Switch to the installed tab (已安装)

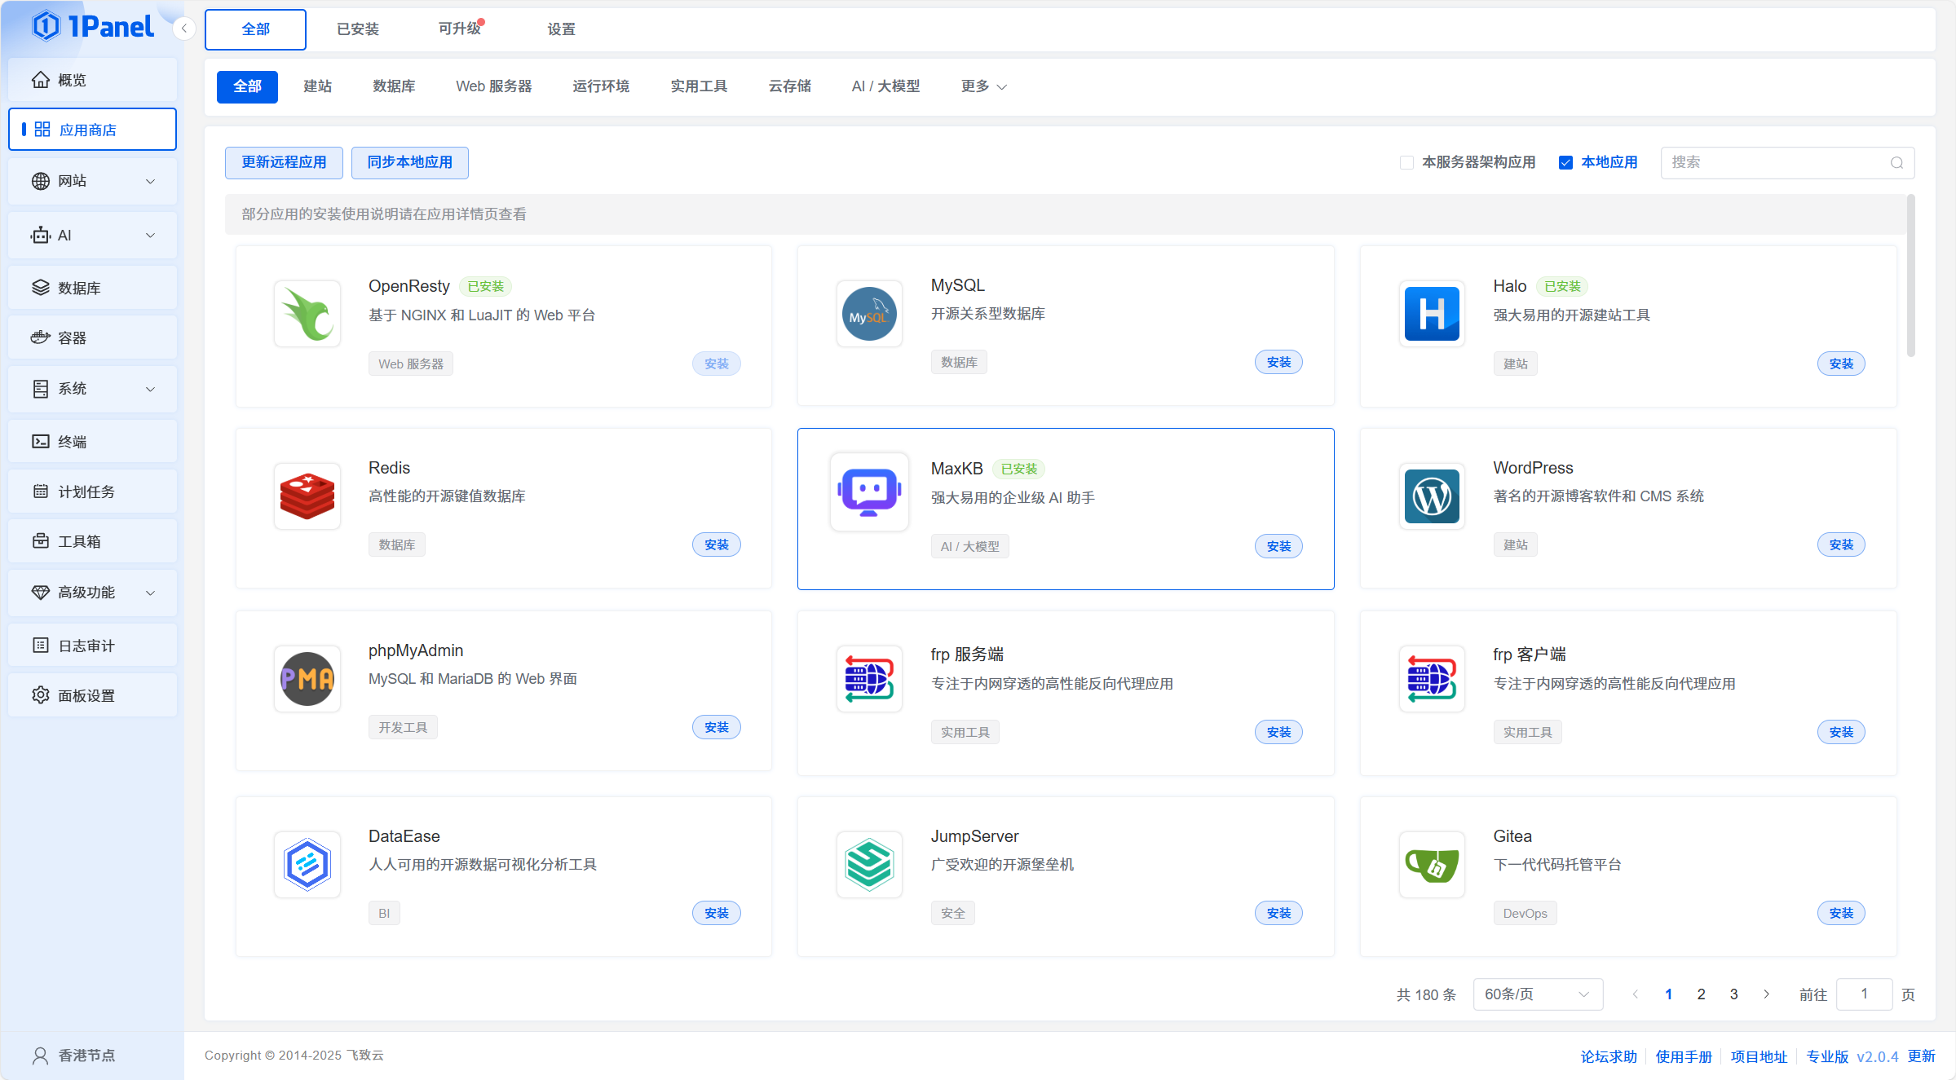pyautogui.click(x=358, y=29)
